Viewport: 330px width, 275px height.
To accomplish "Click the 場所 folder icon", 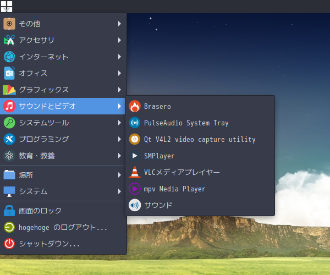I will click(9, 175).
